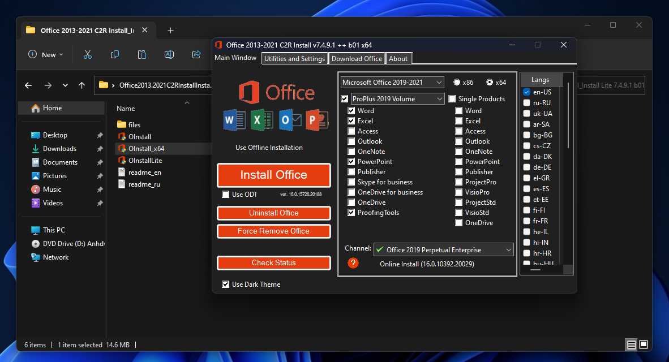Check the Single Products checkbox
Screen dimensions: 669x362
coord(452,99)
